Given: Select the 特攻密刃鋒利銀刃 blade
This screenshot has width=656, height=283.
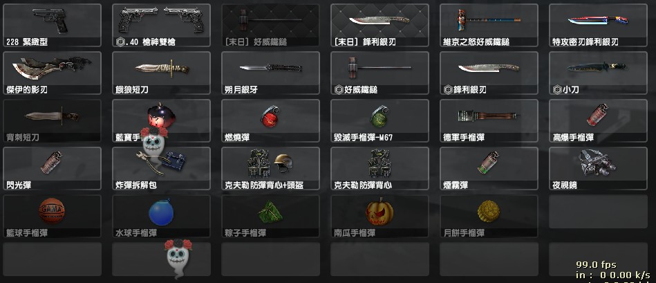Looking at the screenshot, I should 598,25.
